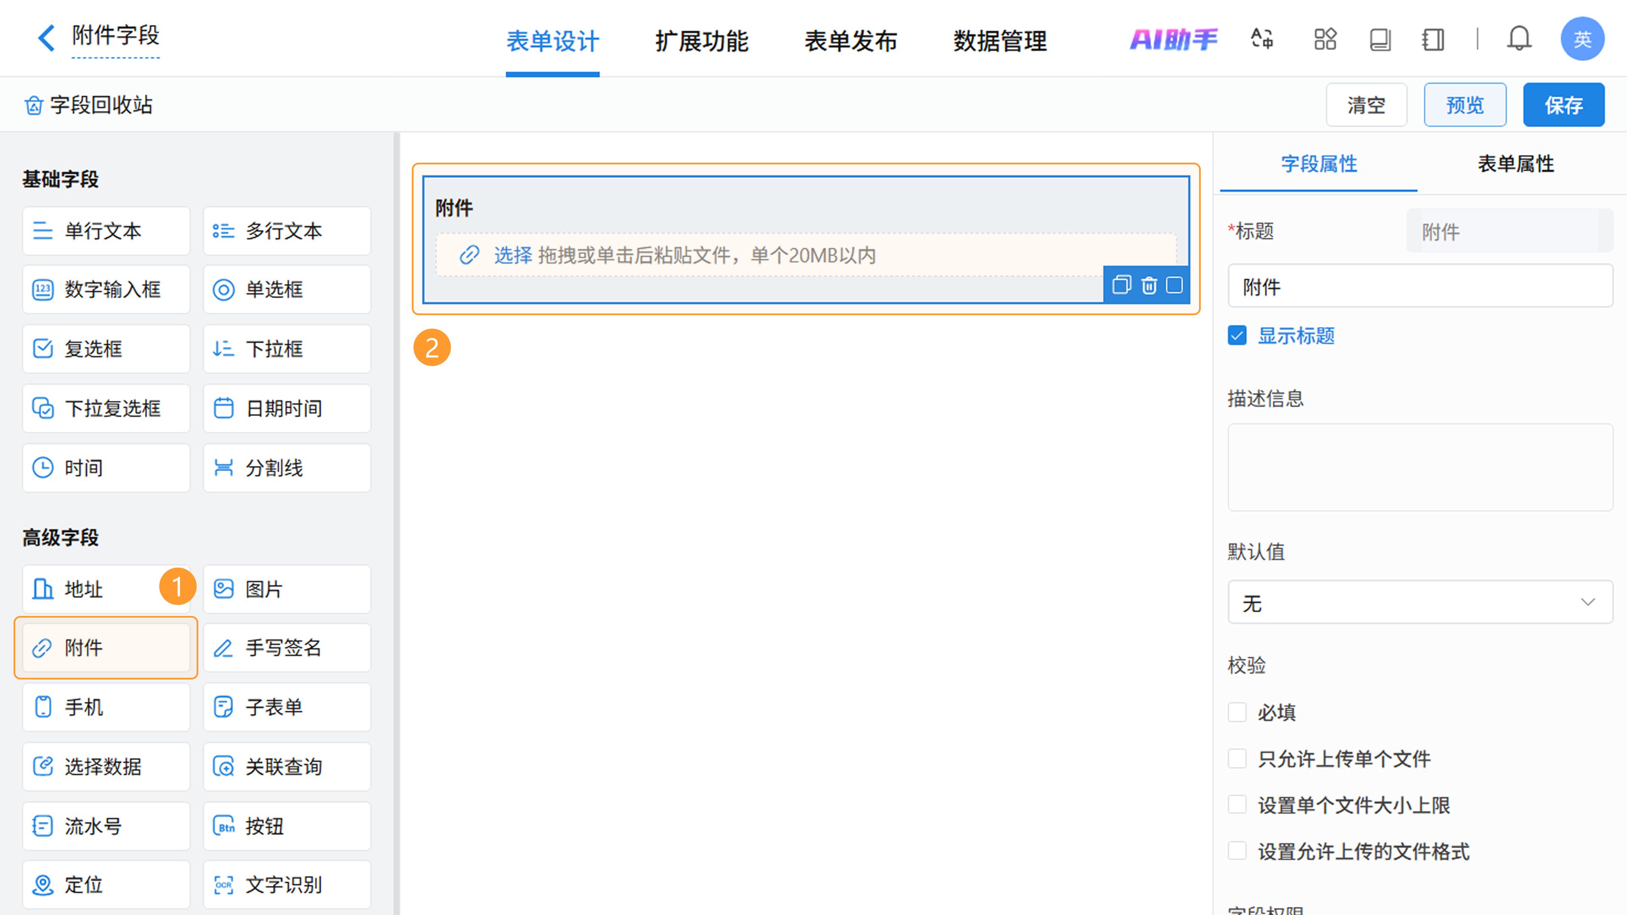Delete the attachment field with trash icon
The image size is (1627, 915).
pos(1149,286)
